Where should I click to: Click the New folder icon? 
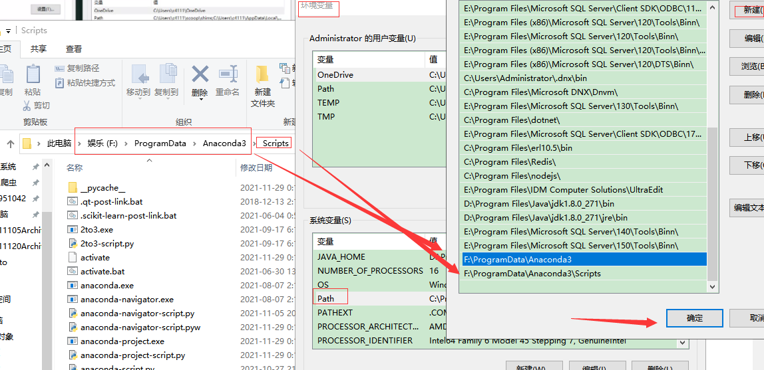coord(263,74)
